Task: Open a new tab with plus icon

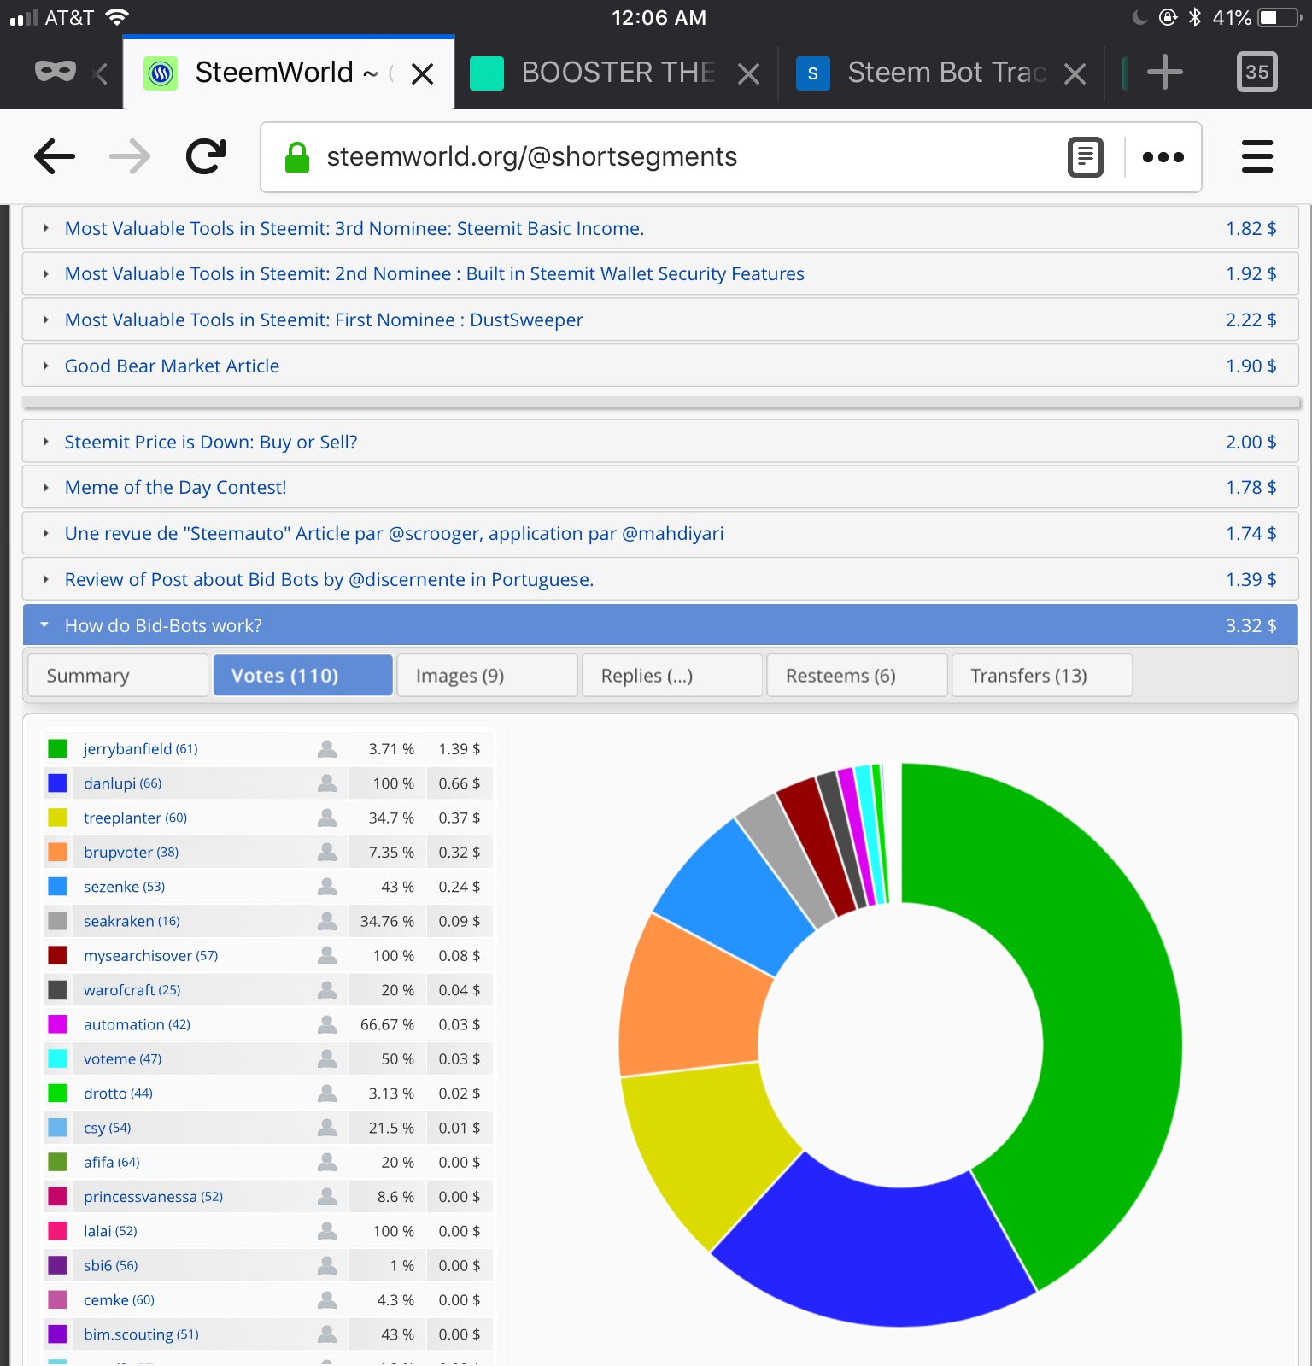Action: pyautogui.click(x=1164, y=72)
